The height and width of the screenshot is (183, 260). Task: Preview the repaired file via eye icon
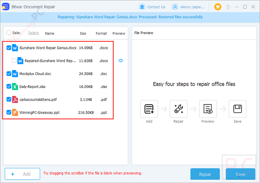[121, 60]
